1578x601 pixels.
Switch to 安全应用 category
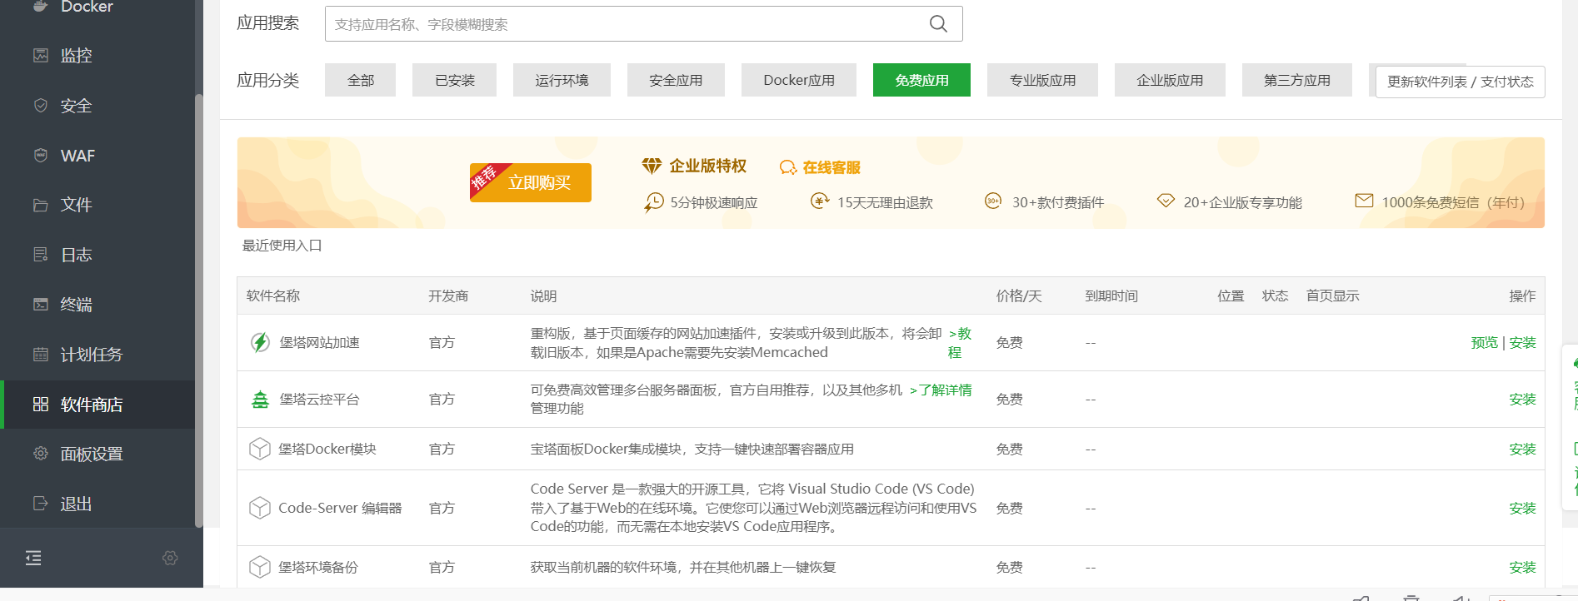coord(676,80)
